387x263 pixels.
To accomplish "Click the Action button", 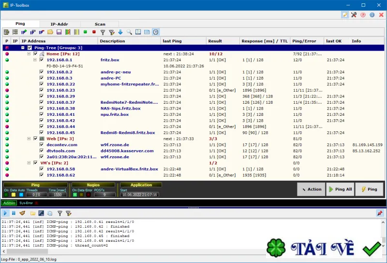I will (x=311, y=189).
